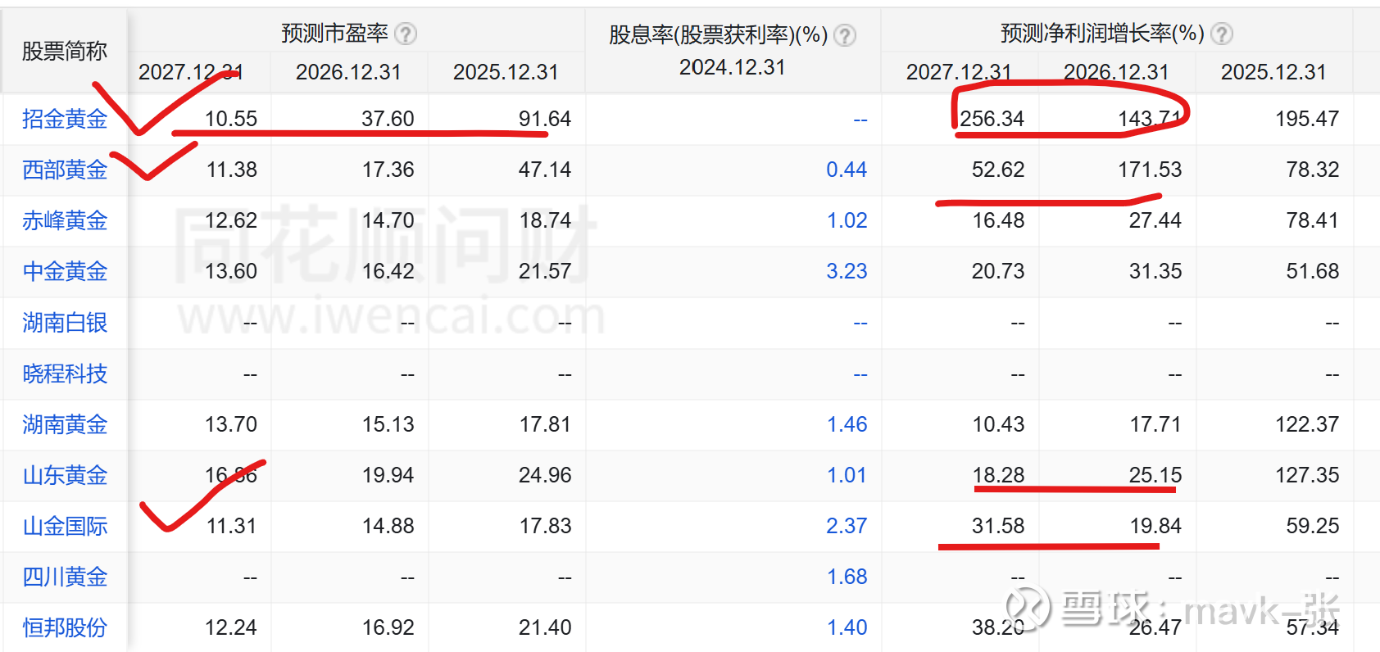Select the 11.31 P/E cell for 山金国际

(x=232, y=526)
